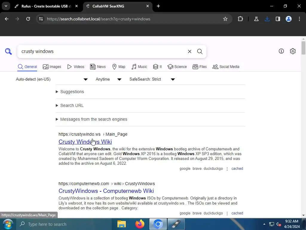Open CrustyWindows - Computernewb Wiki result
Image resolution: width=306 pixels, height=230 pixels.
coord(106,191)
